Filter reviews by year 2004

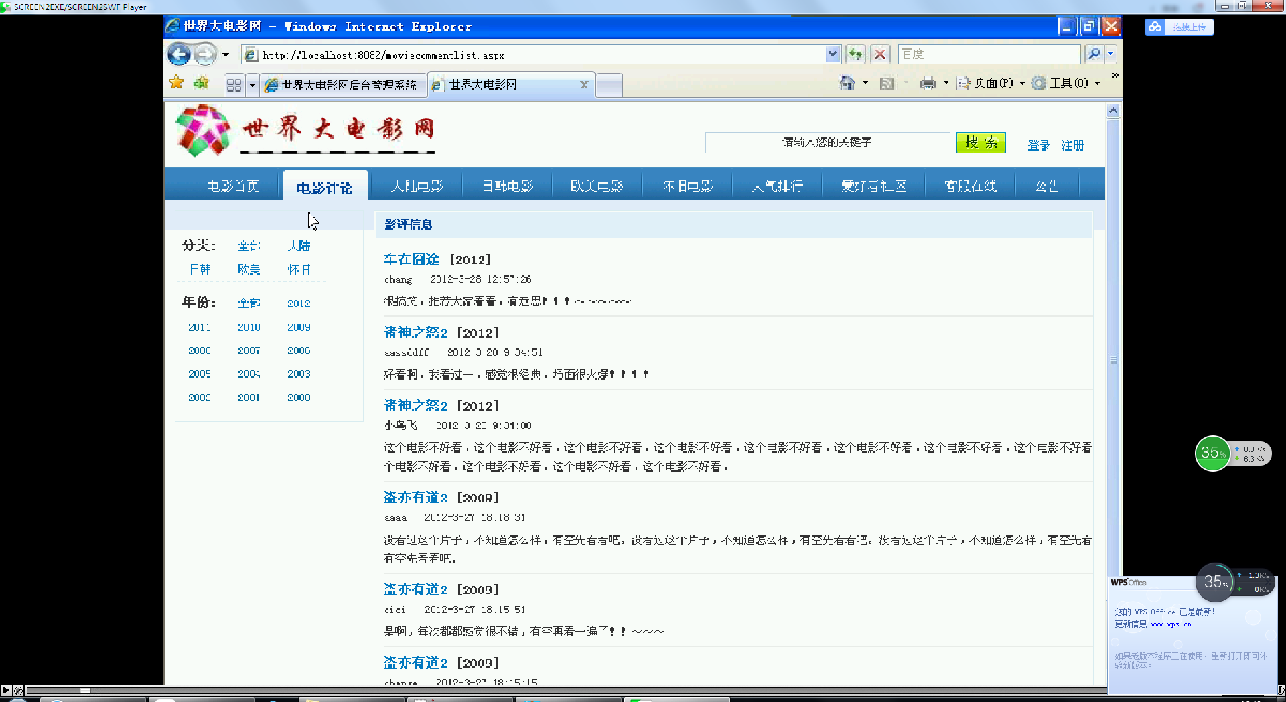pos(248,374)
